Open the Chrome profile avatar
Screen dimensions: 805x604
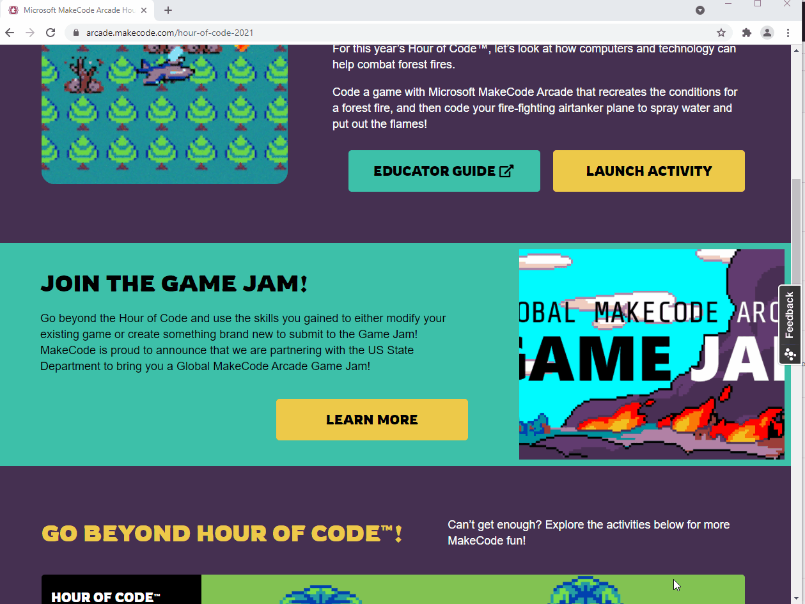tap(767, 33)
